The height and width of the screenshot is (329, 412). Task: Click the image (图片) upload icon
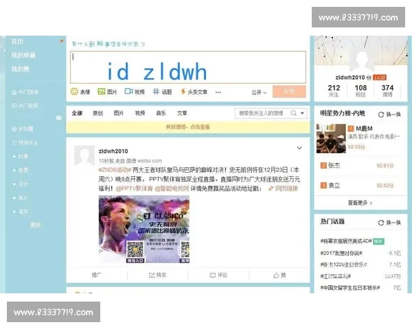(x=102, y=91)
